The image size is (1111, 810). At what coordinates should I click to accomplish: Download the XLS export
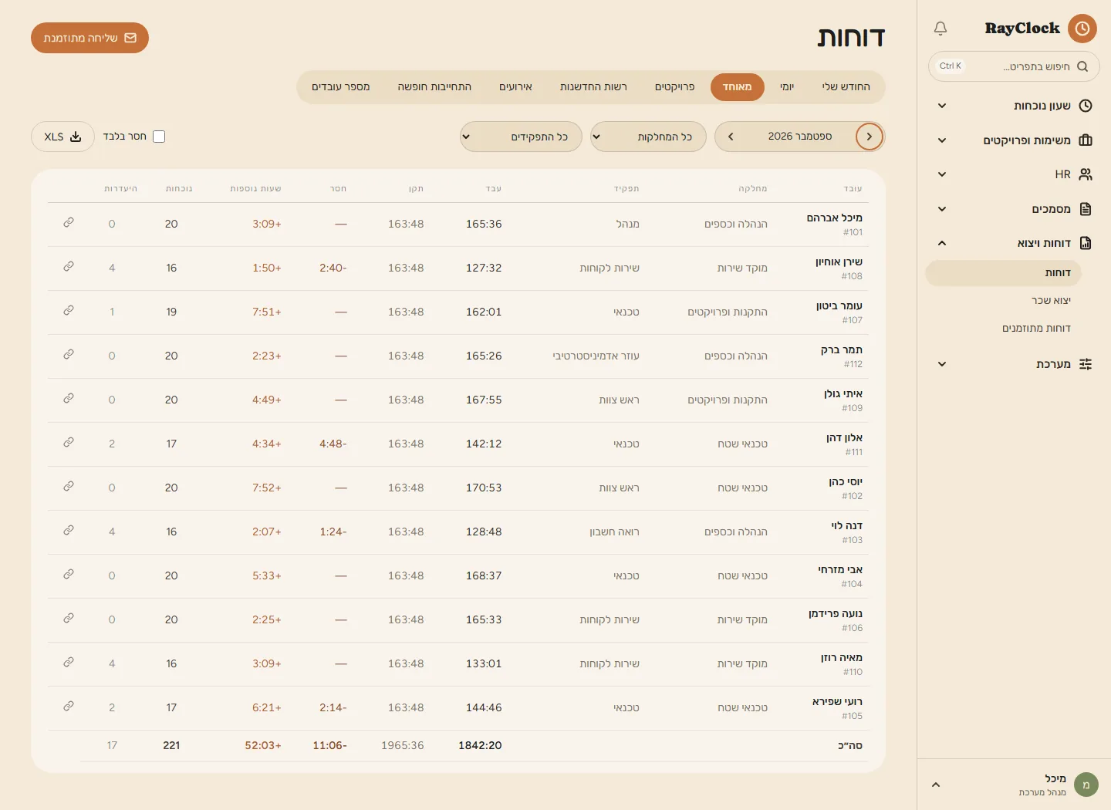62,137
